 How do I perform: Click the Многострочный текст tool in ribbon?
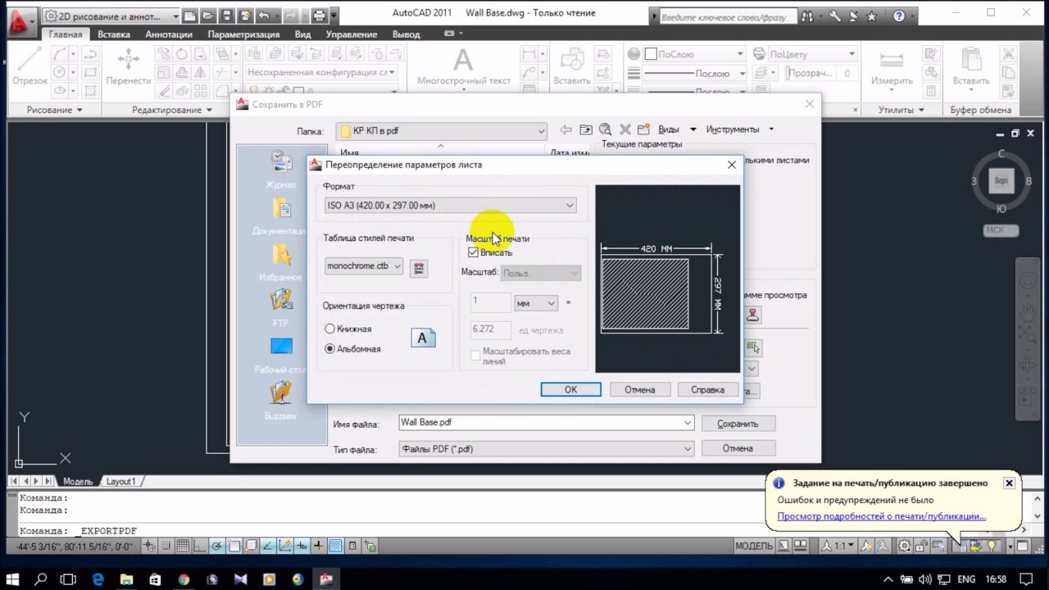(464, 67)
